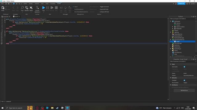The height and width of the screenshot is (110, 197).
Task: Open the PLUGINS ribbon tab
Action: (x=53, y=4)
